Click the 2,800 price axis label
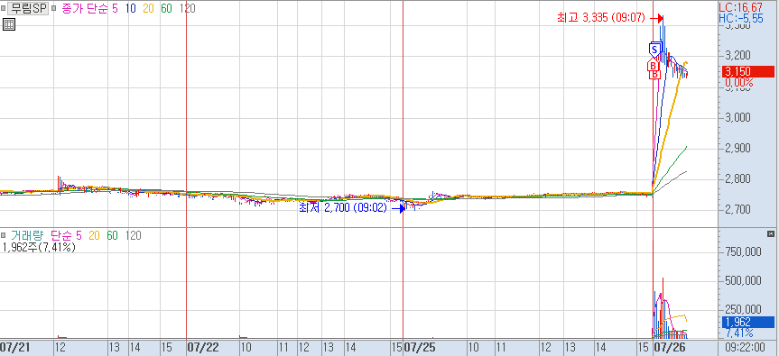The width and height of the screenshot is (779, 356). point(737,179)
